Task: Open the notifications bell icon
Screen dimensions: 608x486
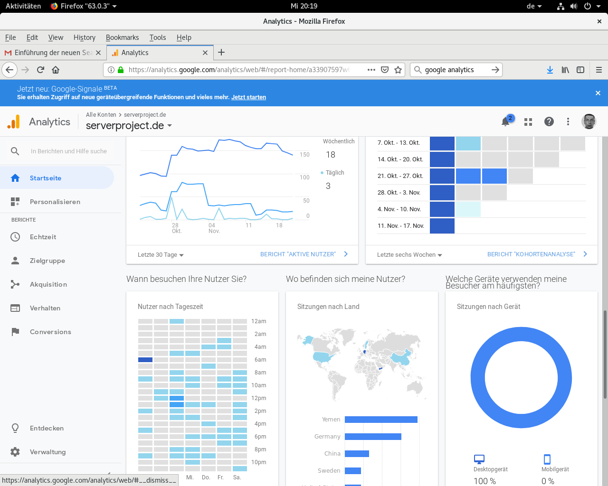Action: [506, 121]
